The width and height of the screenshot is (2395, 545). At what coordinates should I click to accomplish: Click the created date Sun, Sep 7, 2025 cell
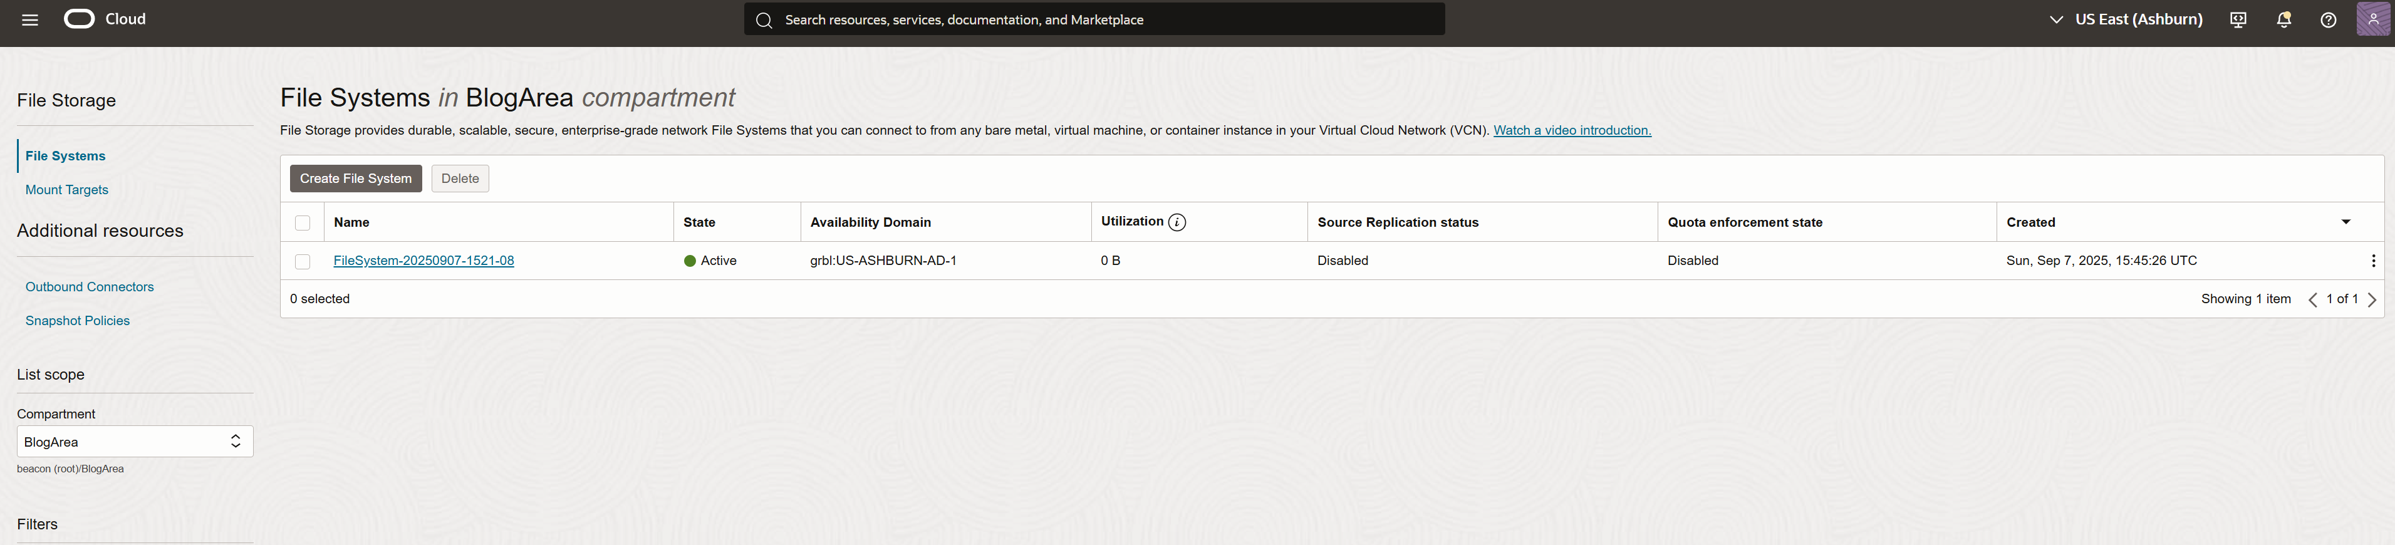tap(2101, 261)
